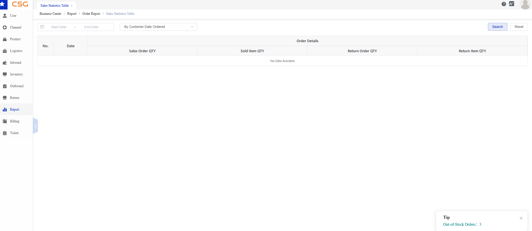532x231 pixels.
Task: Open the Inventory menu label
Action: pyautogui.click(x=16, y=74)
